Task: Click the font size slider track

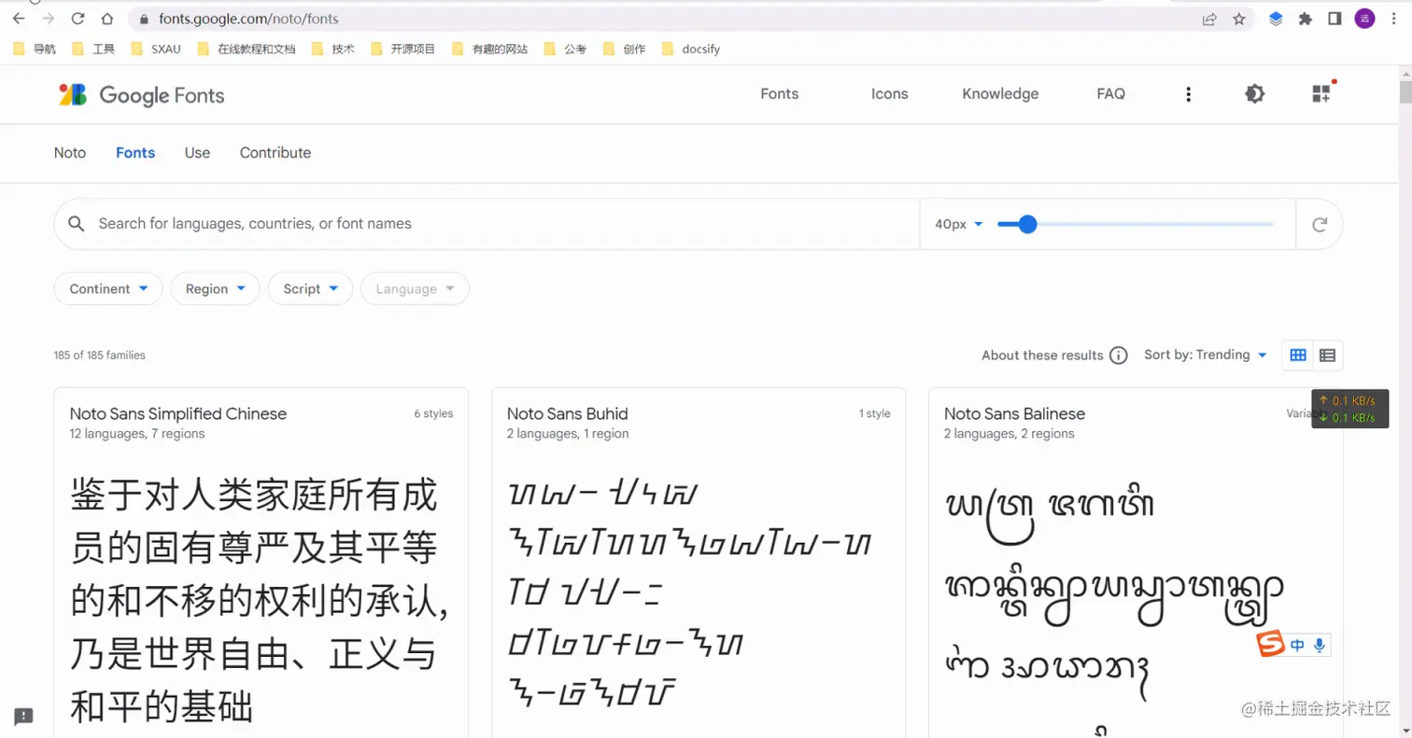Action: click(x=1136, y=224)
